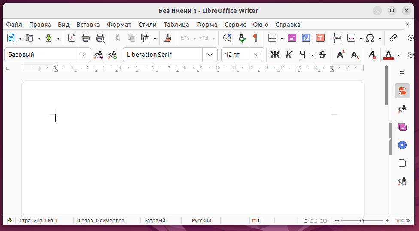The height and width of the screenshot is (231, 419).
Task: Apply red font color
Action: [388, 55]
